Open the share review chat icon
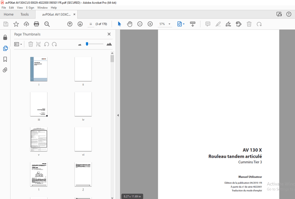Viewport: 295px width, 199px height. [x=279, y=14]
